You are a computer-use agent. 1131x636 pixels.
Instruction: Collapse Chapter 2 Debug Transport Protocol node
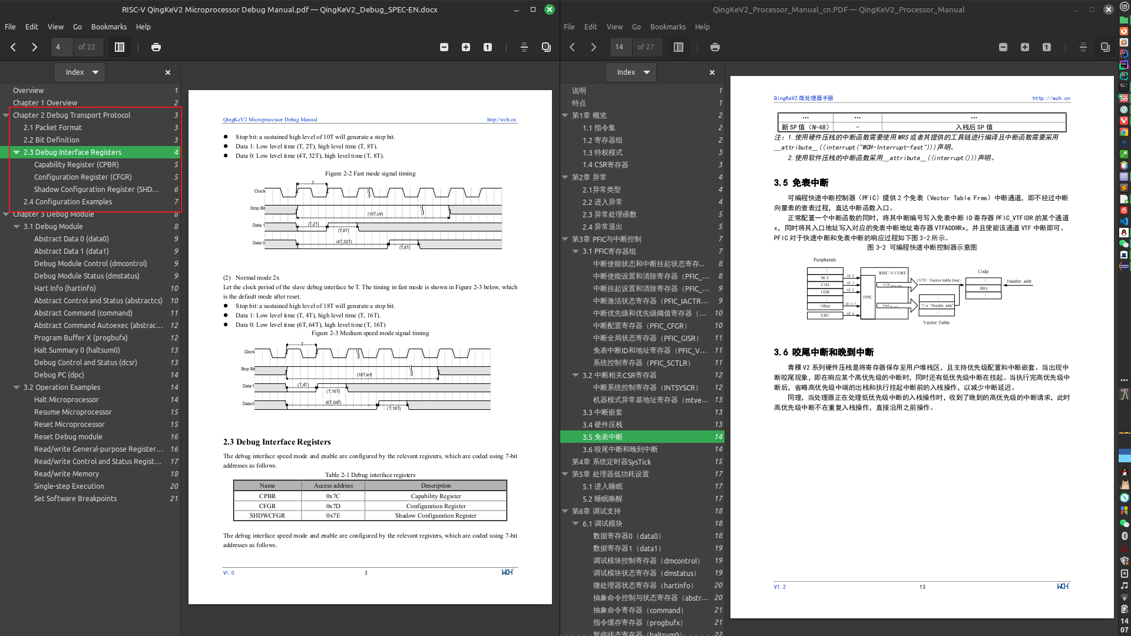coord(6,115)
